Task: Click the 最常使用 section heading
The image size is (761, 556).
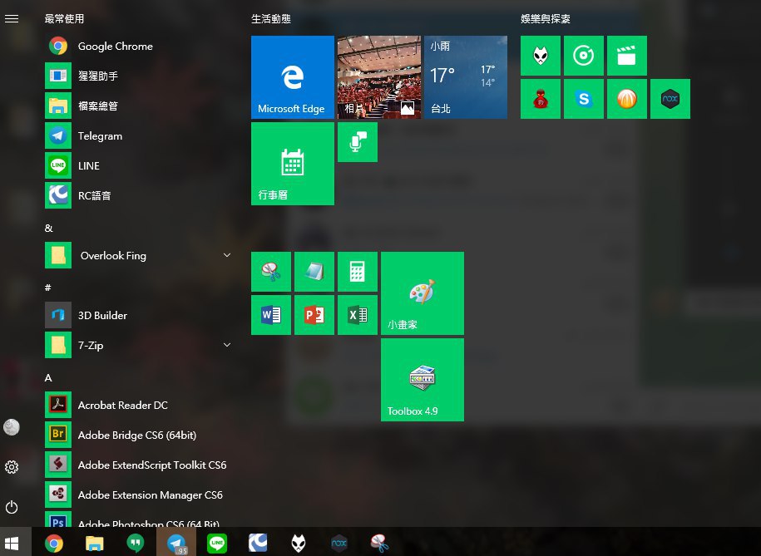Action: [65, 19]
